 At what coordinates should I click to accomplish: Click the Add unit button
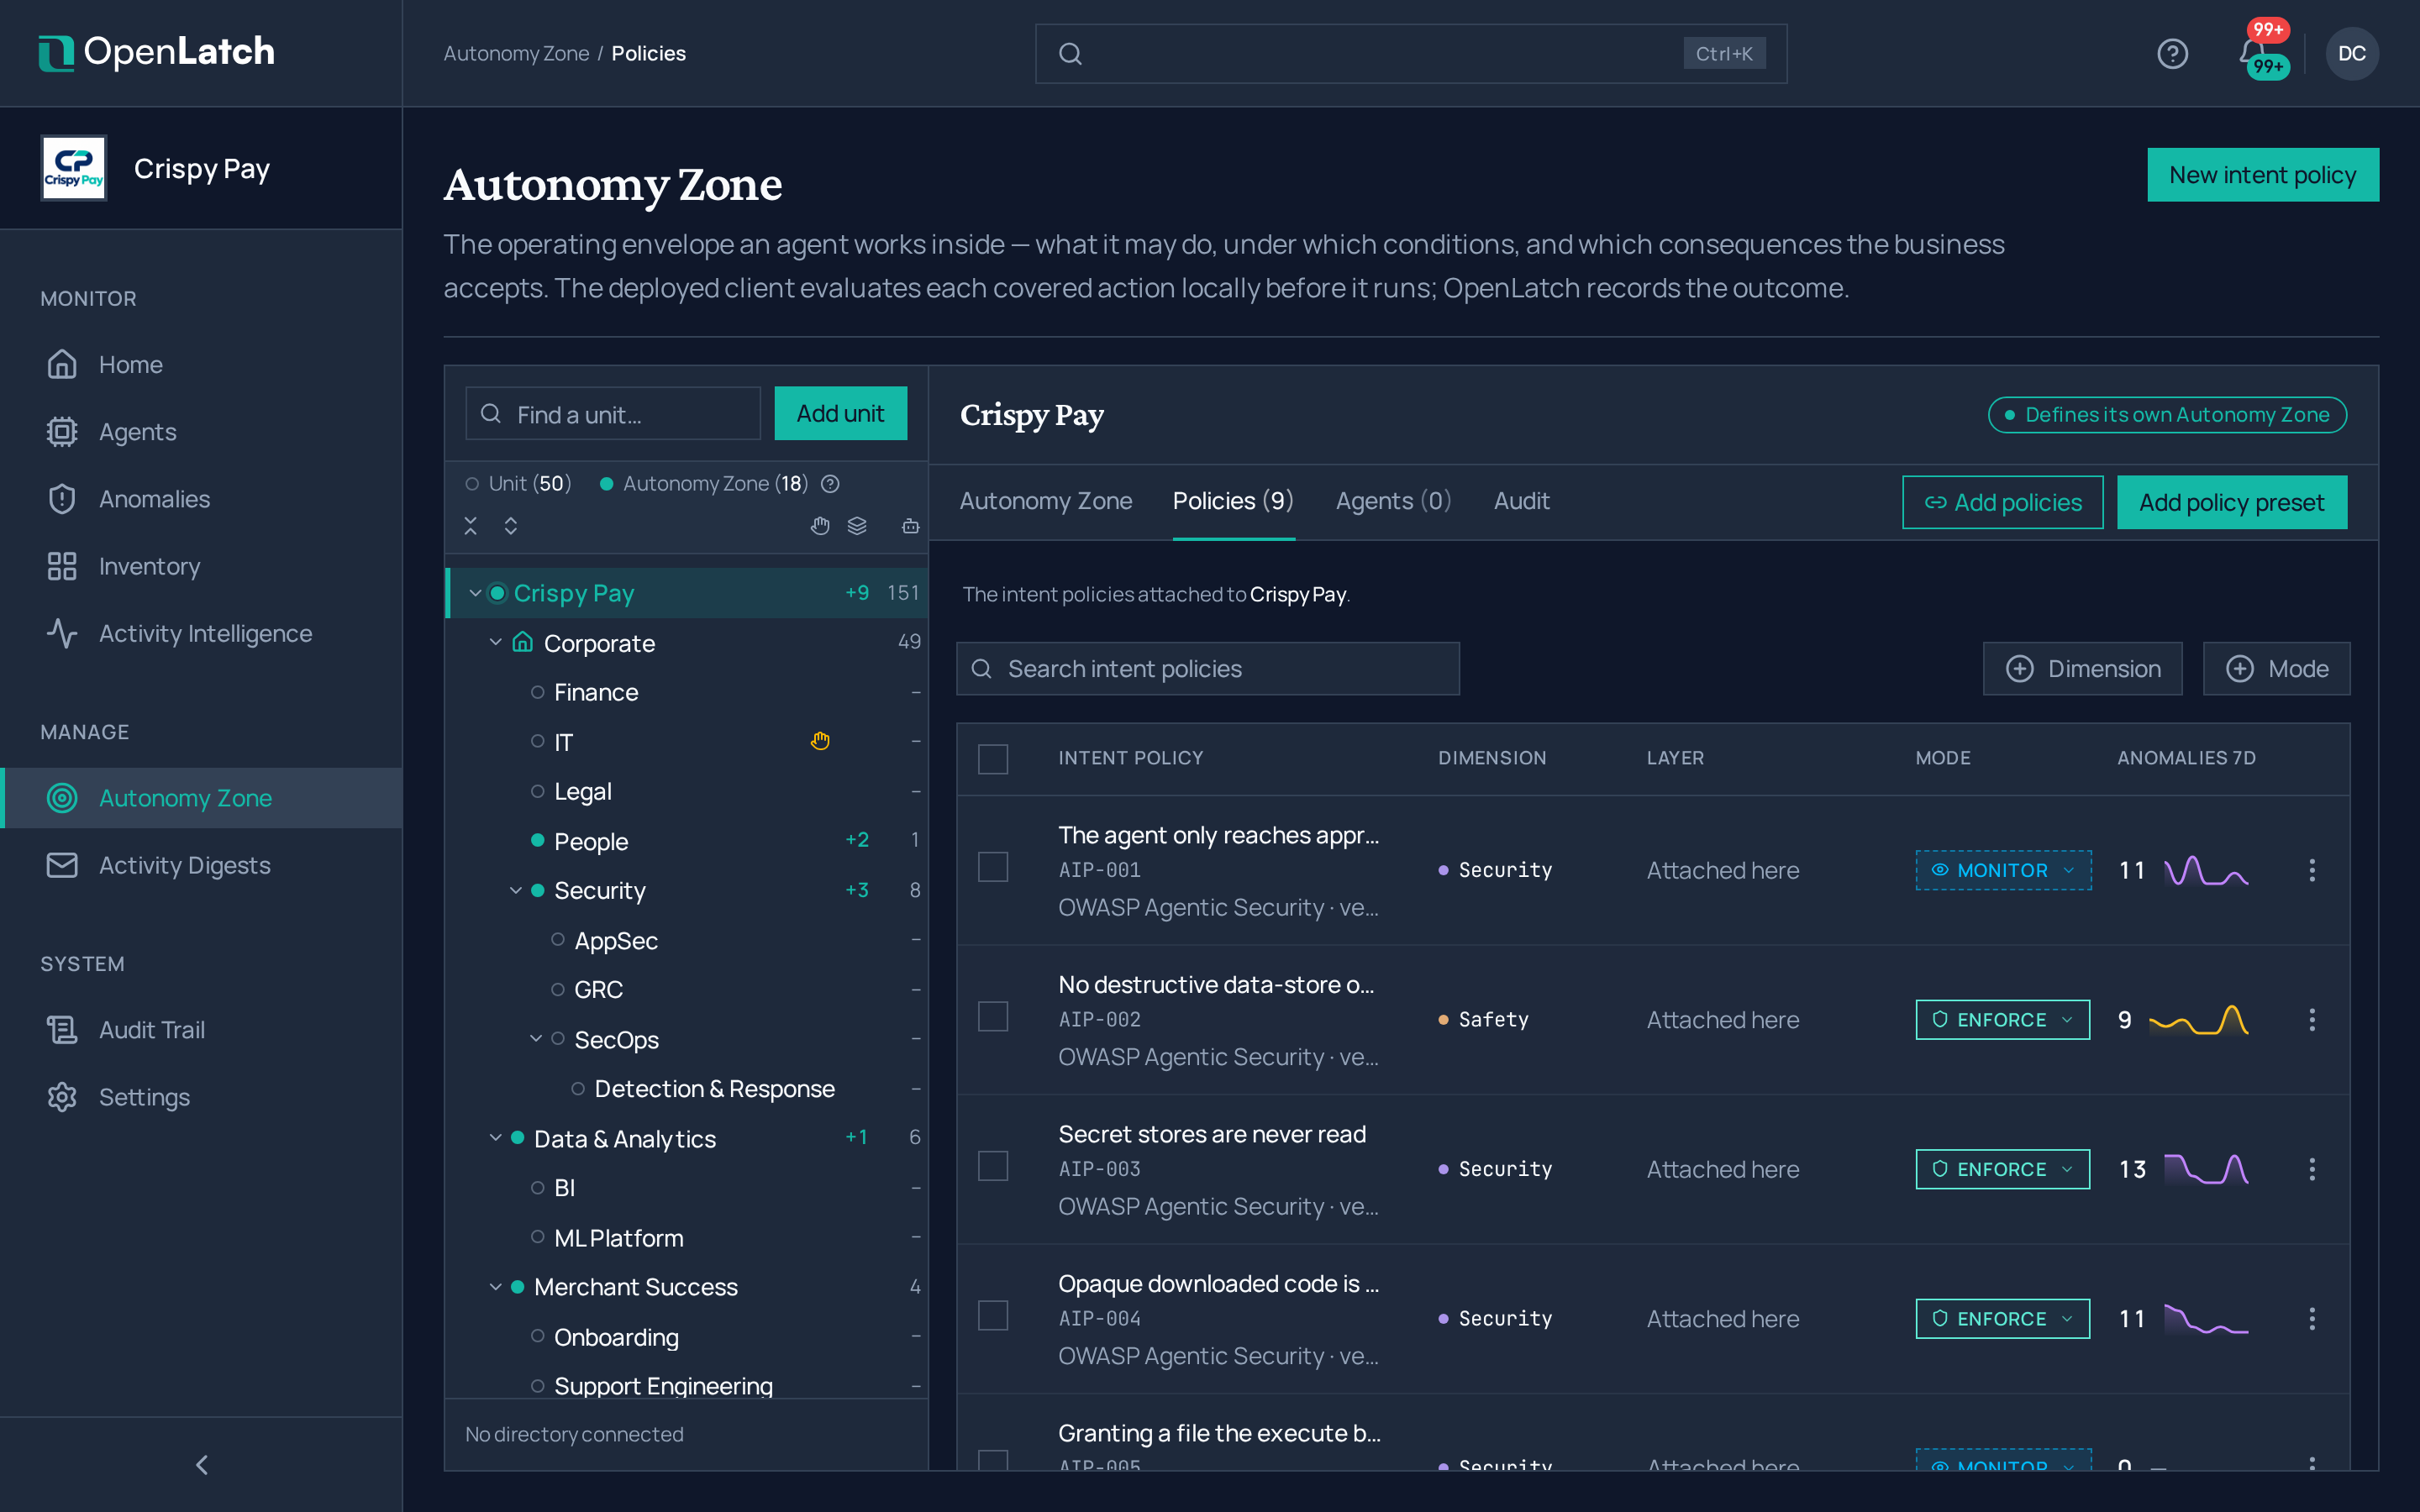click(x=840, y=413)
